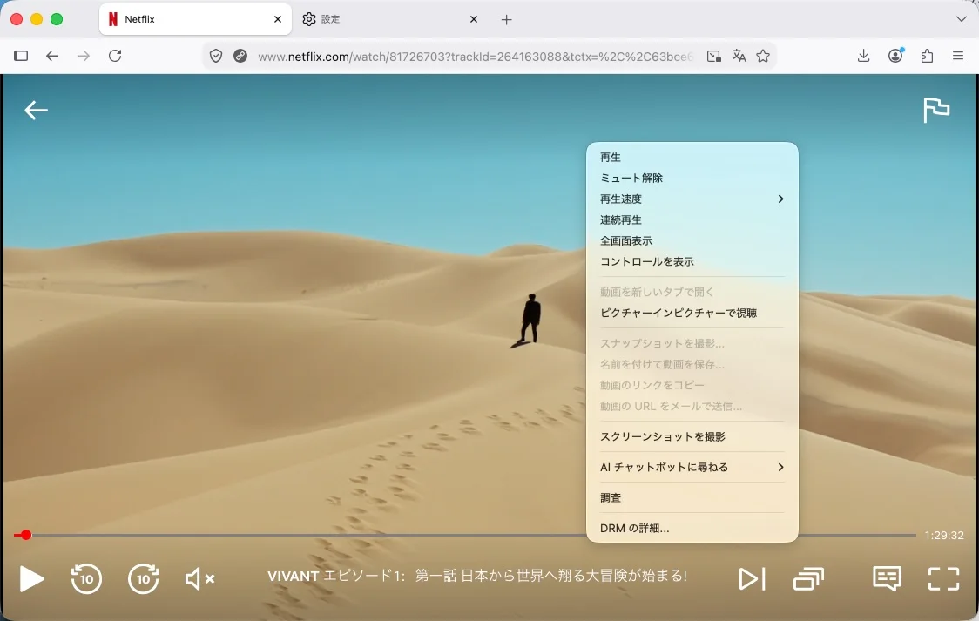Navigate forward in browser history

(84, 56)
